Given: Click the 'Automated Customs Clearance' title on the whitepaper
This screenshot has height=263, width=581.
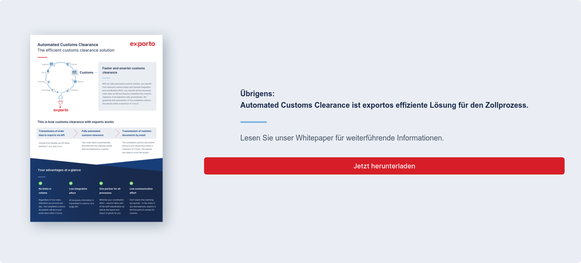Looking at the screenshot, I should pyautogui.click(x=68, y=45).
